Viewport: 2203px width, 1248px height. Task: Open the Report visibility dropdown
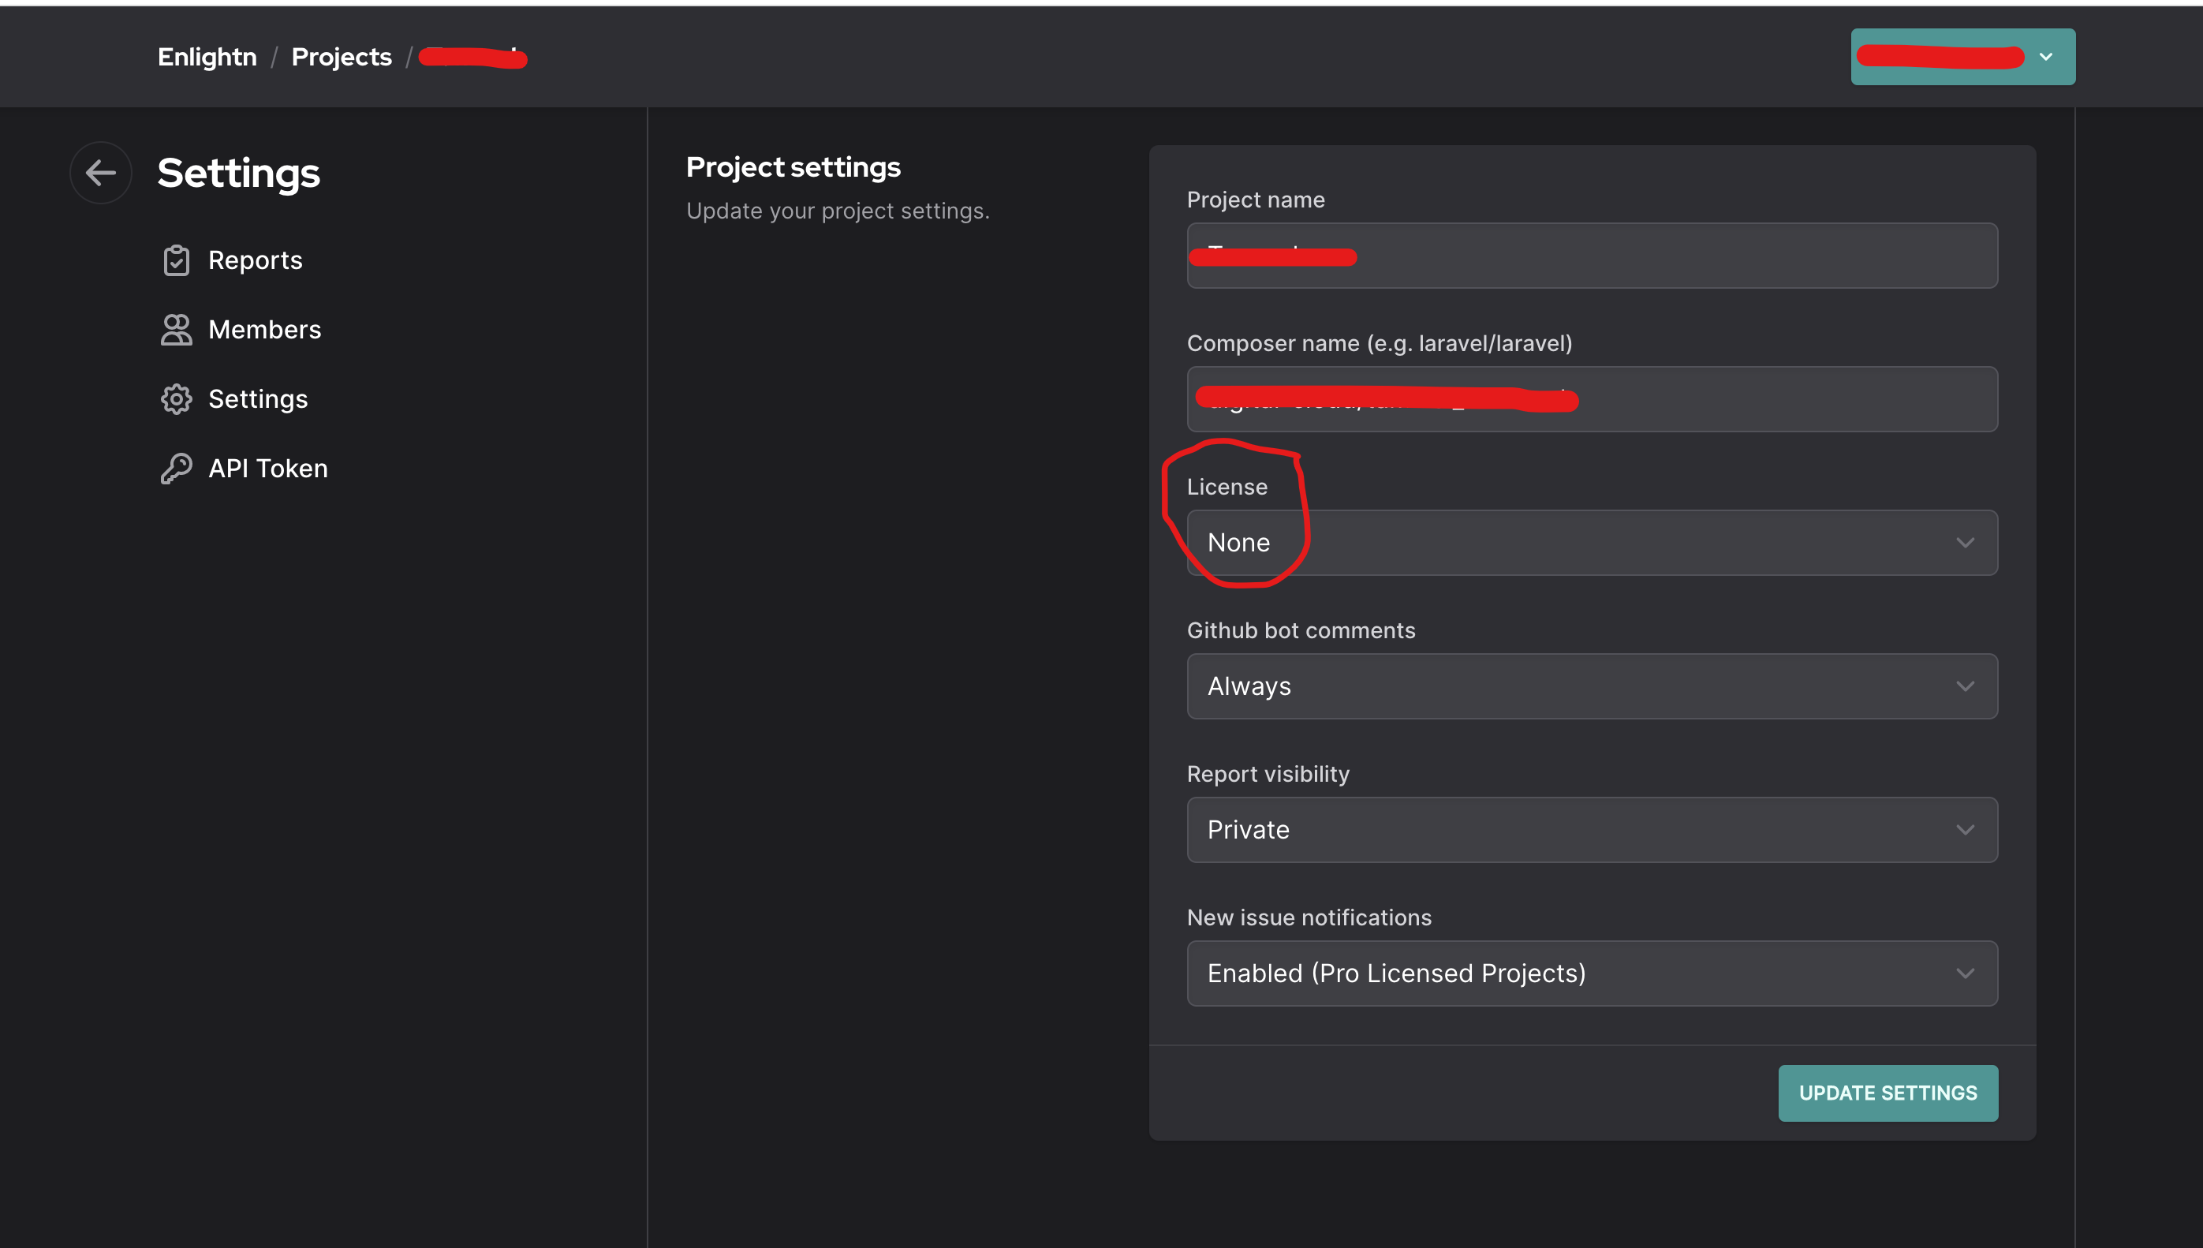1590,830
